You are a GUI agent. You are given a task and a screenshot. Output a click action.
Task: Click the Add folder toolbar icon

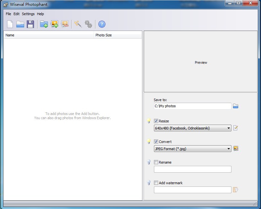(x=44, y=24)
